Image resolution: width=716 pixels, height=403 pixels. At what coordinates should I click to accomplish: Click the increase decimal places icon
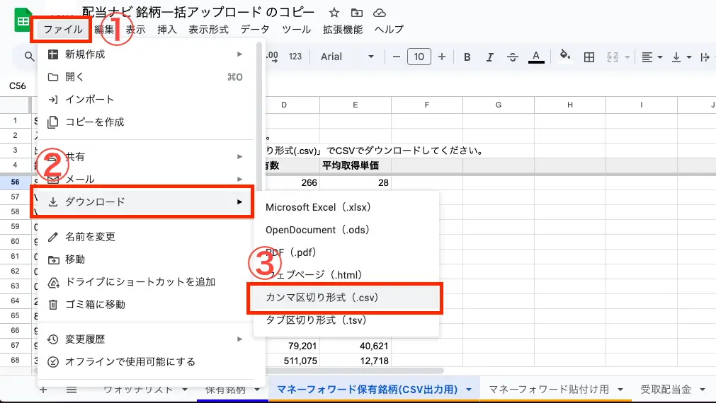coord(272,57)
